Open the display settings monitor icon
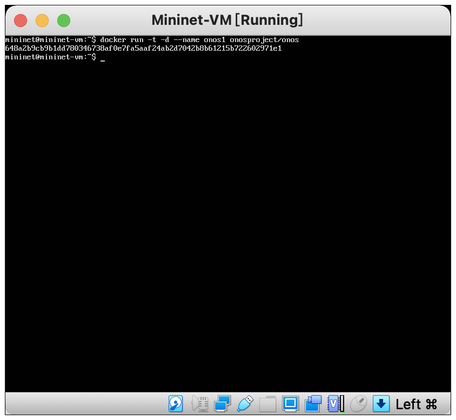This screenshot has width=456, height=420. tap(290, 403)
